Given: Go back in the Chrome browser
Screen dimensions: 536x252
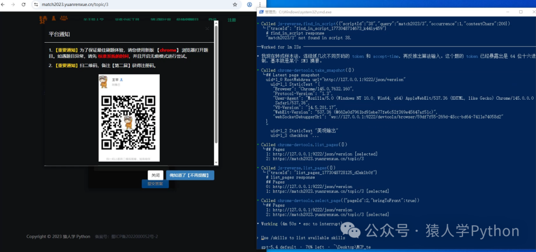Looking at the screenshot, I should pos(3,5).
